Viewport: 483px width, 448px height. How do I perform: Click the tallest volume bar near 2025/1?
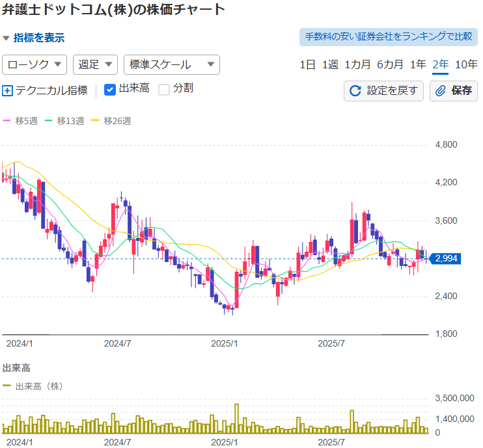pyautogui.click(x=237, y=418)
